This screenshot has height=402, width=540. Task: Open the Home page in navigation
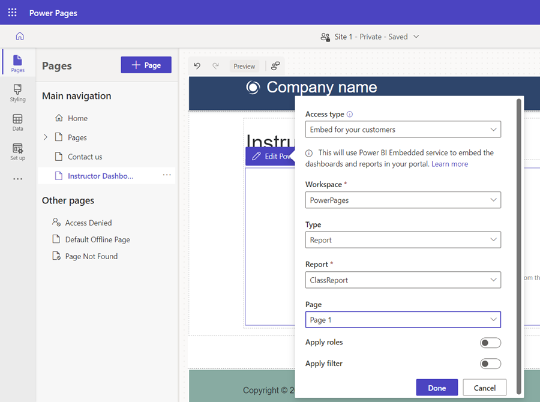[x=77, y=118]
